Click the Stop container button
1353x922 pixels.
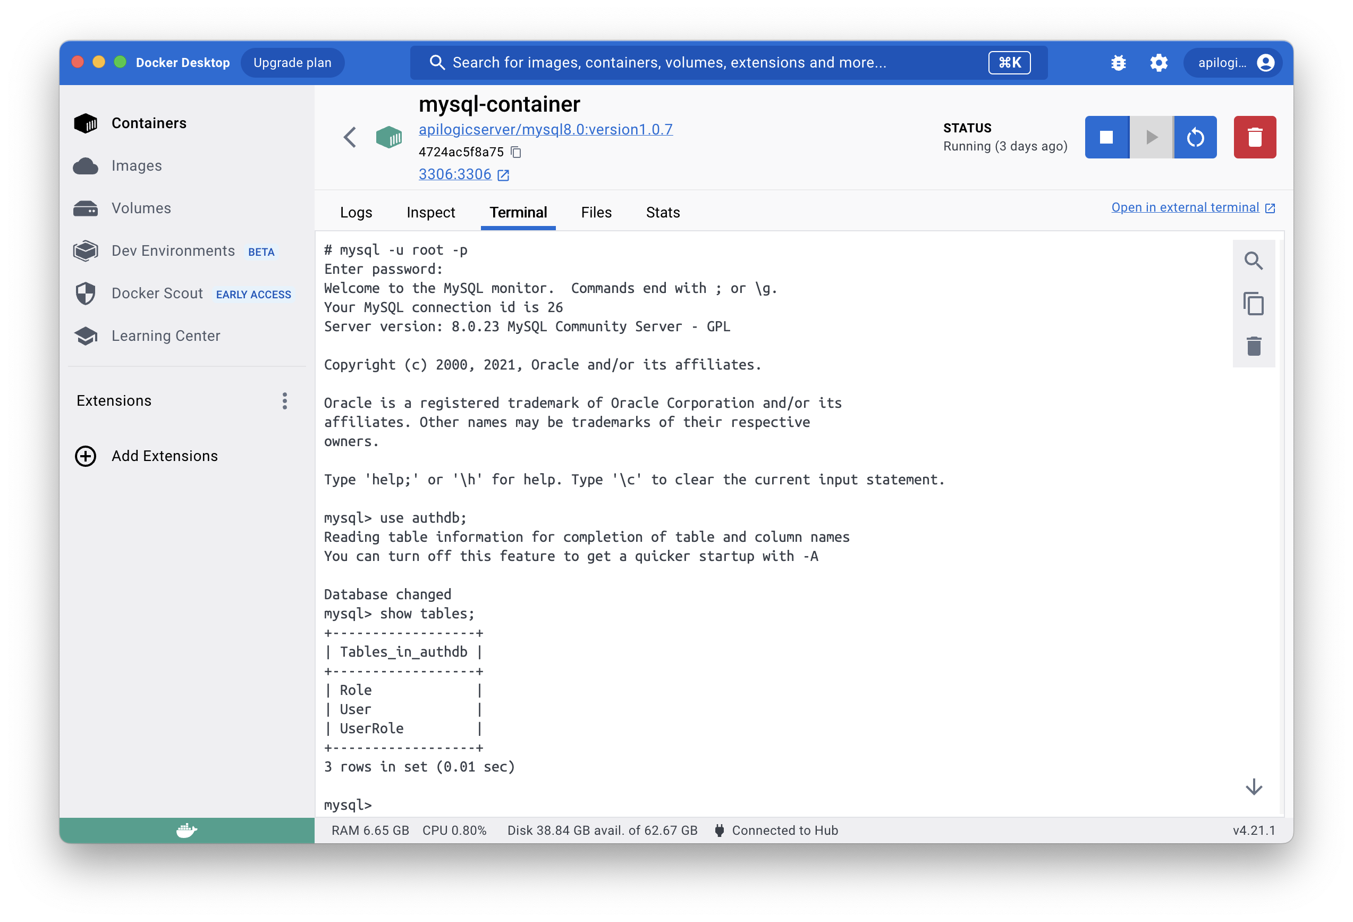[1107, 137]
